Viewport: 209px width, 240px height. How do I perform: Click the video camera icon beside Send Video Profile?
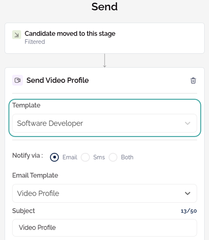pyautogui.click(x=17, y=80)
